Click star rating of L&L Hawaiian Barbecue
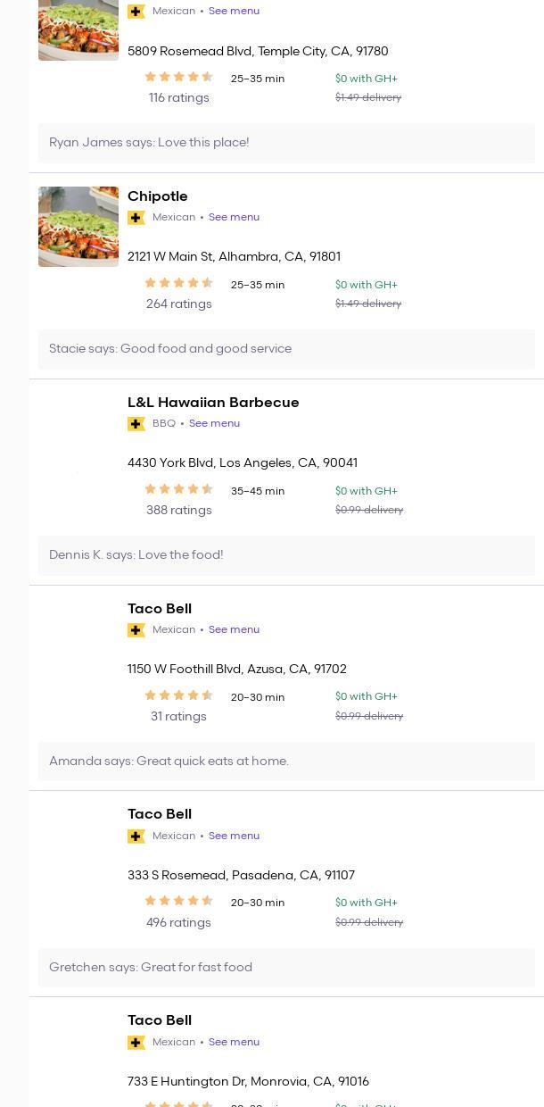 tap(178, 489)
